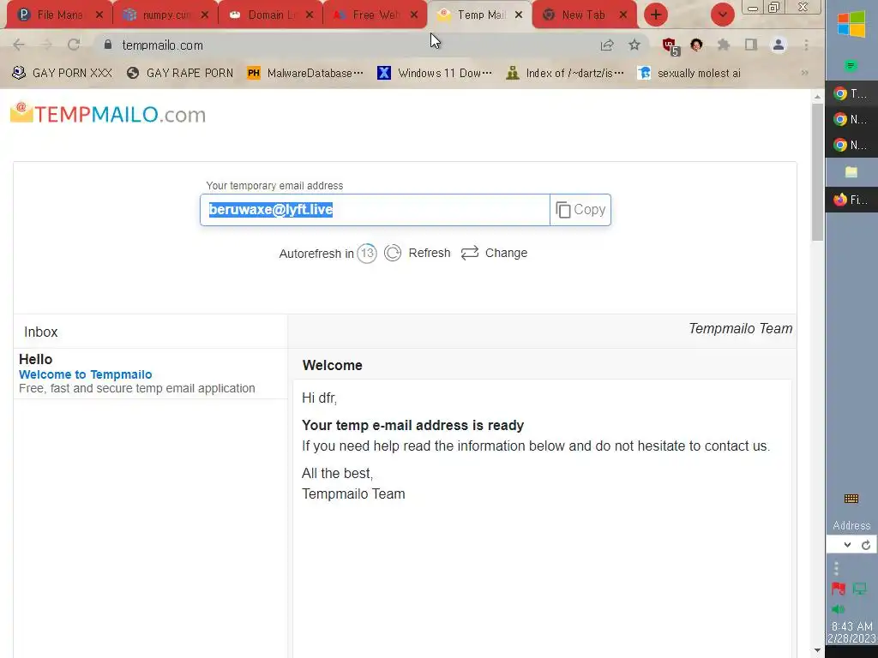Click the tray overflow dots handle
The image size is (878, 658).
(x=836, y=569)
